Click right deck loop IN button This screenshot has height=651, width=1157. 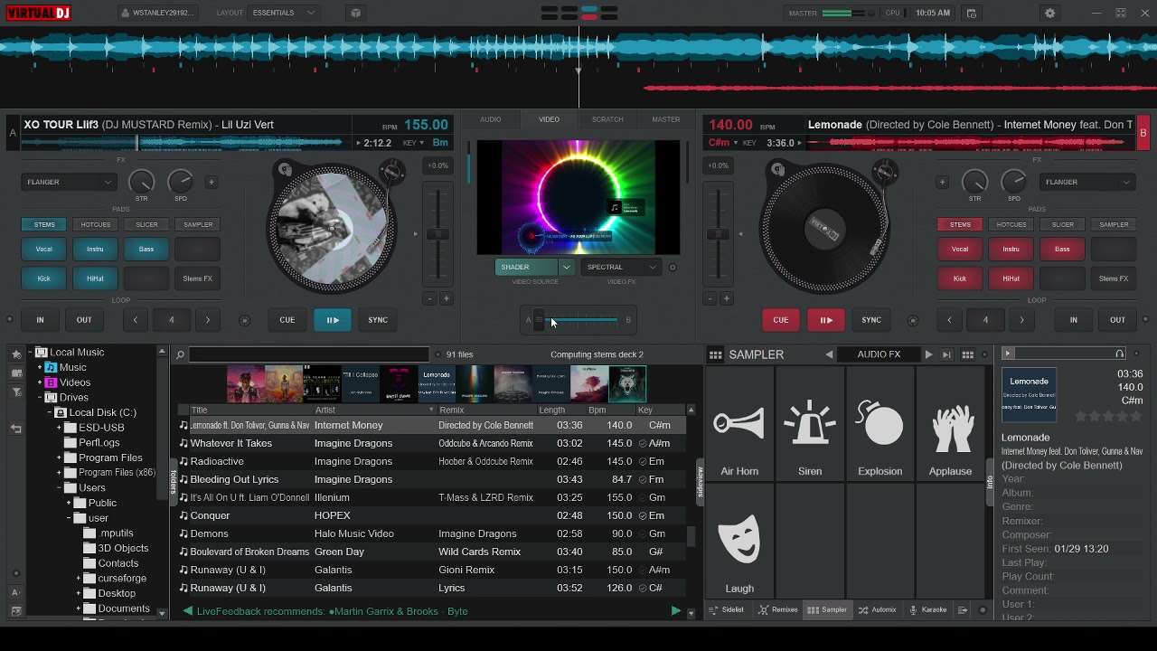point(1073,320)
